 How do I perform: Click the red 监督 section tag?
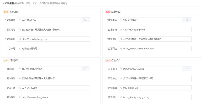pyautogui.click(x=108, y=12)
